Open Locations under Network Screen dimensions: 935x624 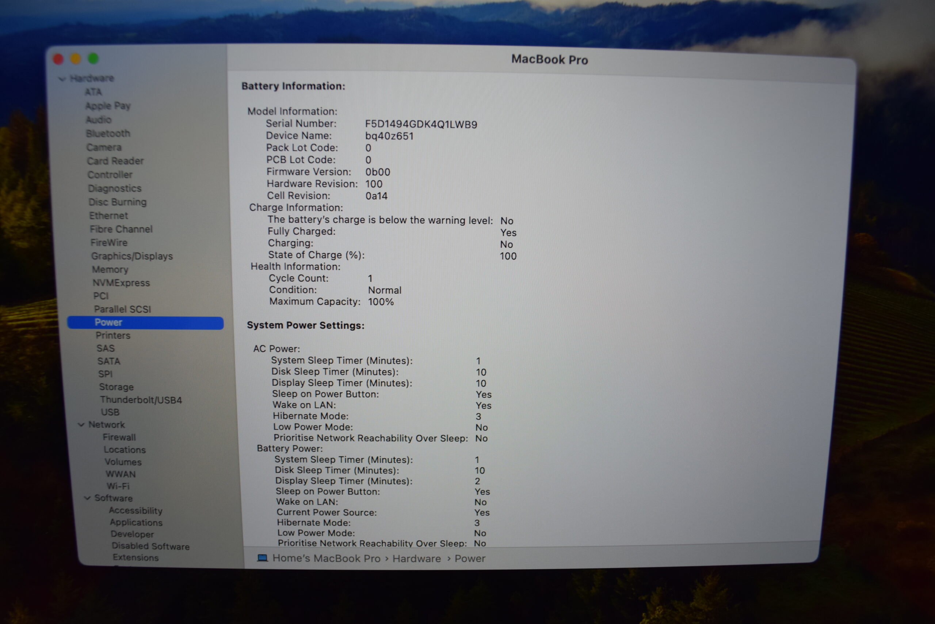click(x=125, y=450)
